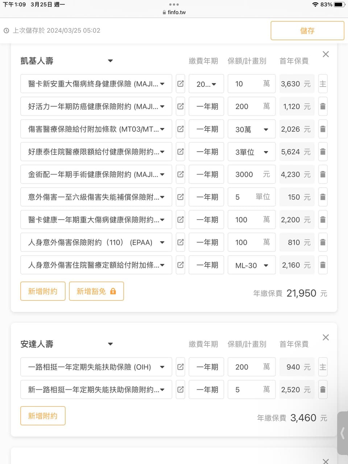Image resolution: width=348 pixels, height=464 pixels.
Task: Expand the 凱基人壽 company dropdown
Action: 110,61
